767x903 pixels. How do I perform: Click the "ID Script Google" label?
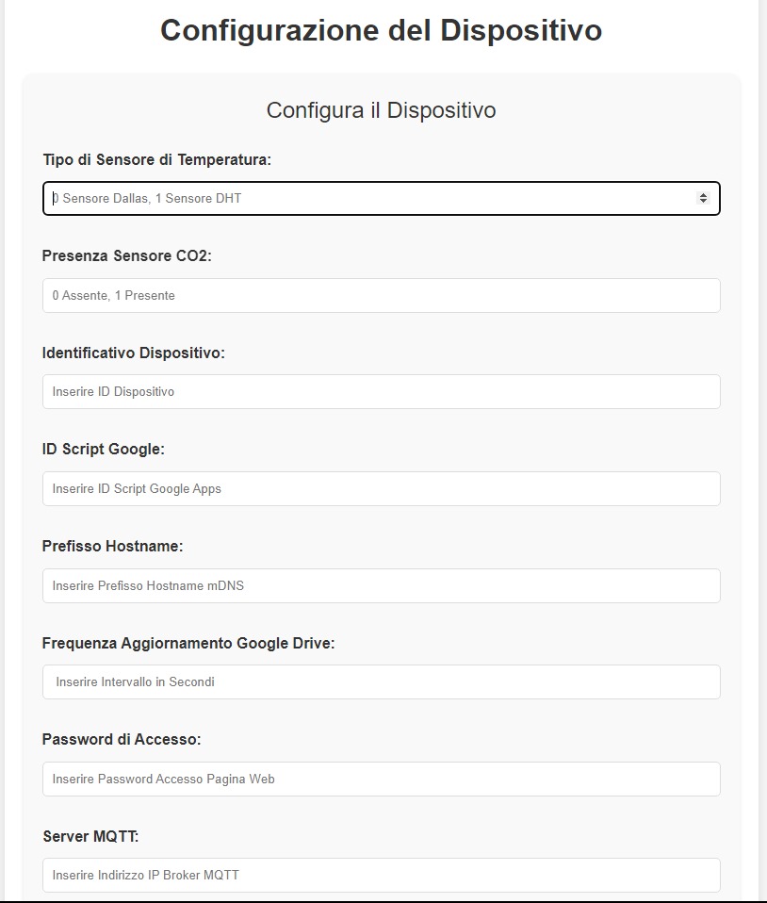coord(104,449)
